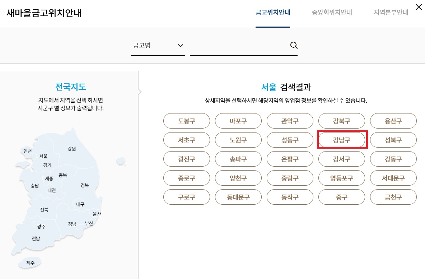Select 강남구 district button
Image resolution: width=425 pixels, height=279 pixels.
point(341,140)
